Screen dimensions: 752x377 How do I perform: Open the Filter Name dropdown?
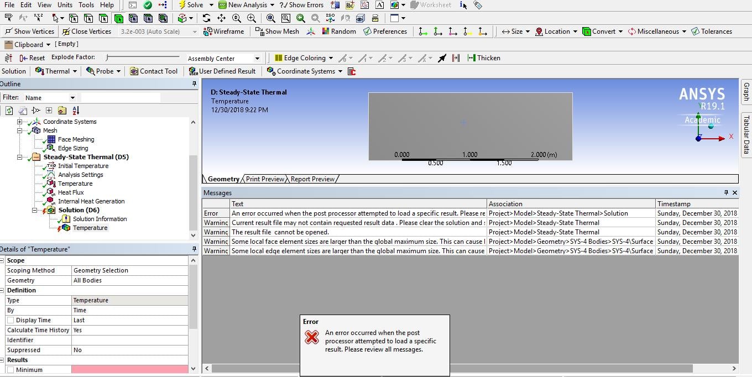point(72,98)
